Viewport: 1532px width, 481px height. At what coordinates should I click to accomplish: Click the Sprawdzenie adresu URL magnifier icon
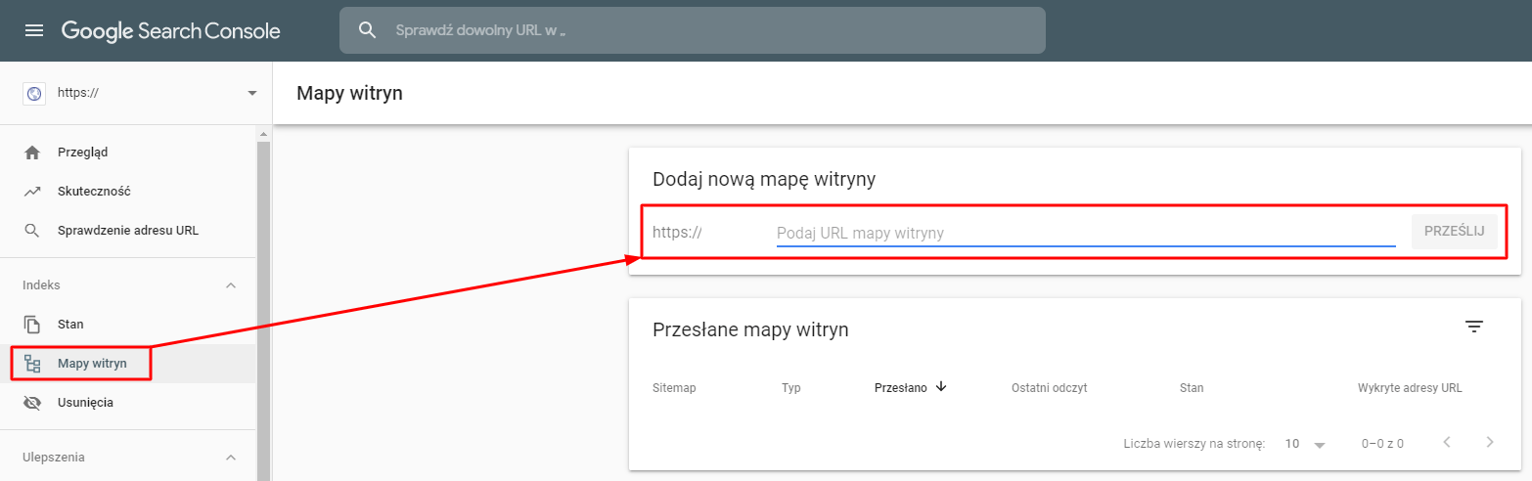32,231
